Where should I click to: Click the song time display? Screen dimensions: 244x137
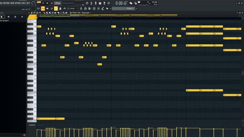121,3
